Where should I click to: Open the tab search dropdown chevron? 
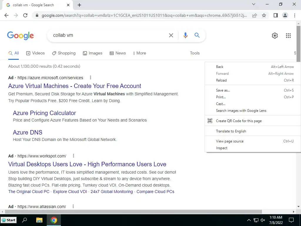254,4
